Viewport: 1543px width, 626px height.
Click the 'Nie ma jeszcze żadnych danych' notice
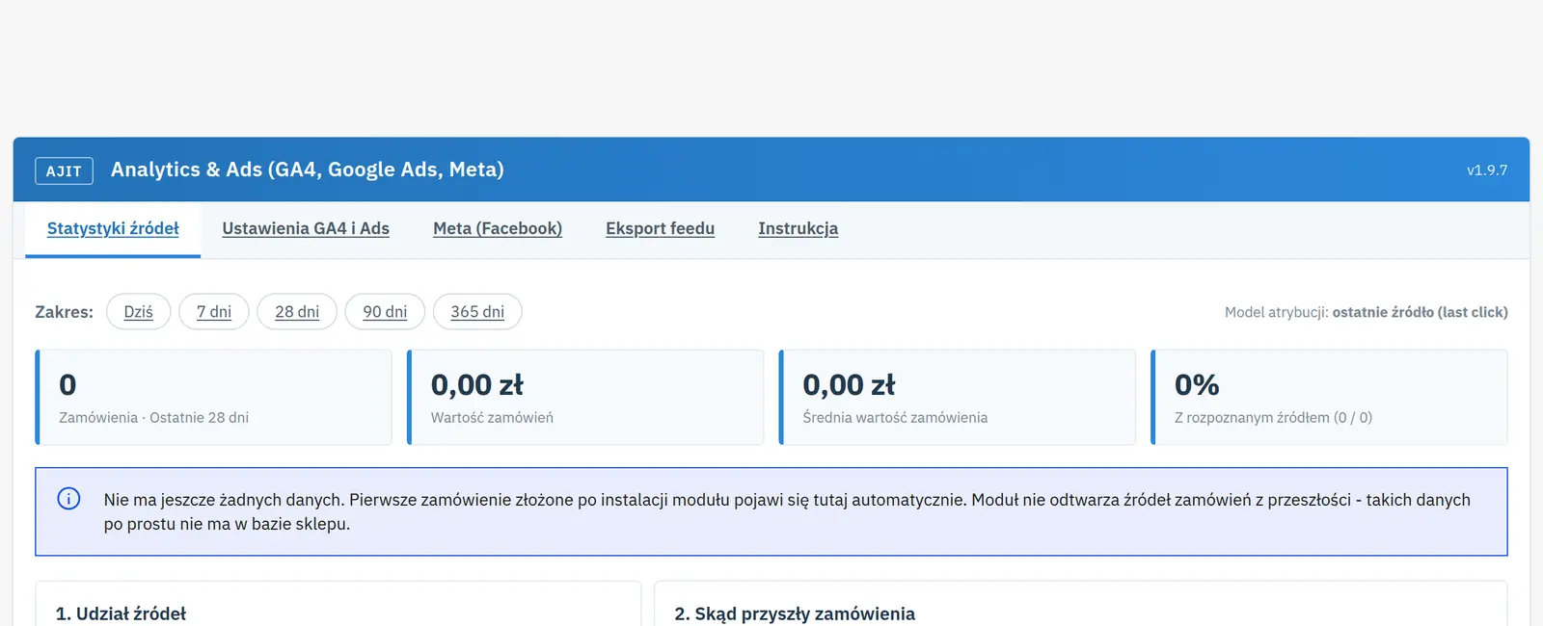coord(771,511)
